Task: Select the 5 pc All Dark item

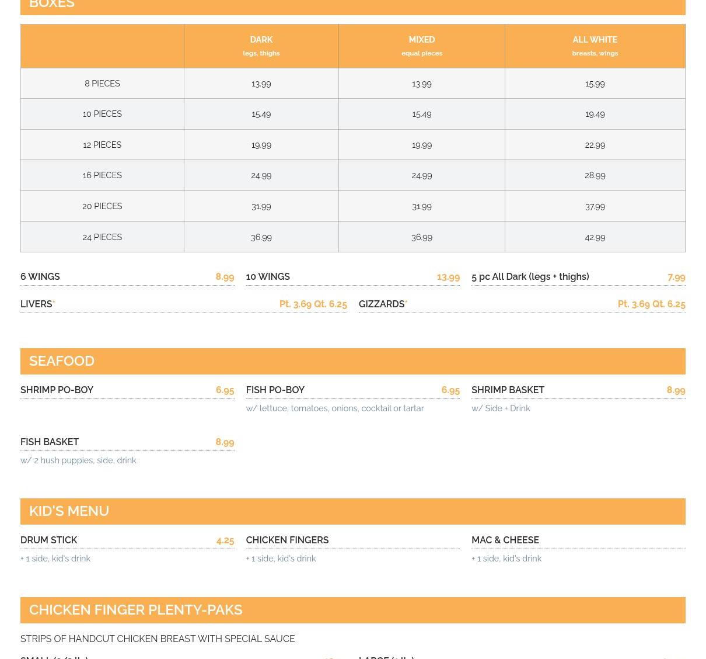Action: click(530, 277)
